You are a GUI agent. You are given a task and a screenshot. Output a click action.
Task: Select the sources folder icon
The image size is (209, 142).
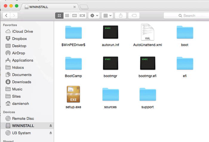110,94
